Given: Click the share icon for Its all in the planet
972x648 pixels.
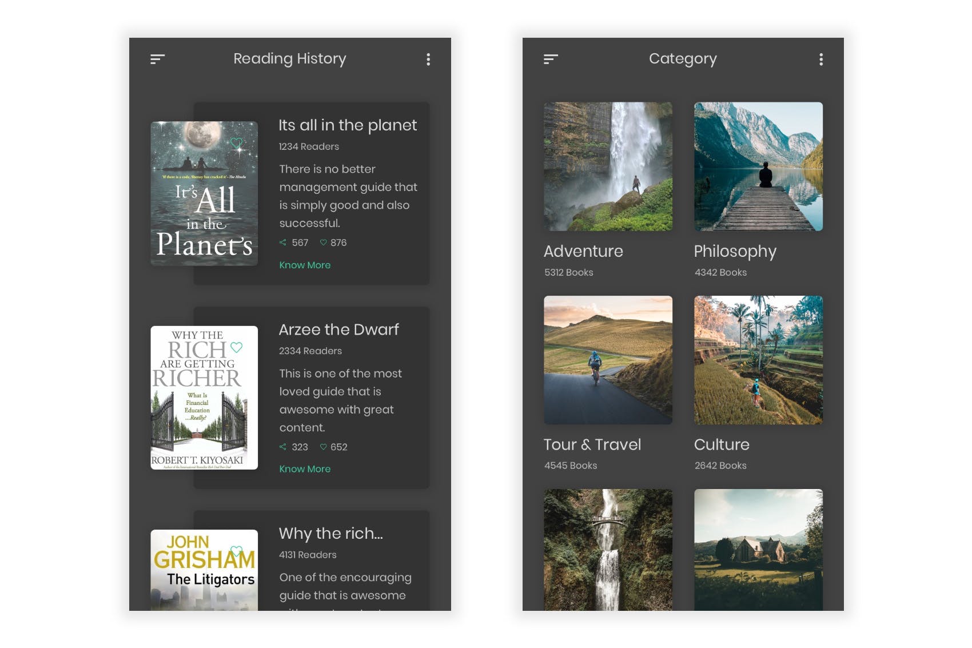Looking at the screenshot, I should point(282,242).
